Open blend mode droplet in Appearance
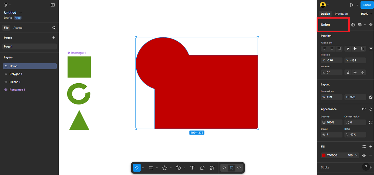The image size is (374, 175). coord(371,109)
